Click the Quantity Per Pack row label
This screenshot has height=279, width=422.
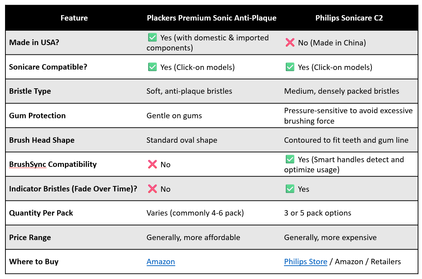(41, 213)
